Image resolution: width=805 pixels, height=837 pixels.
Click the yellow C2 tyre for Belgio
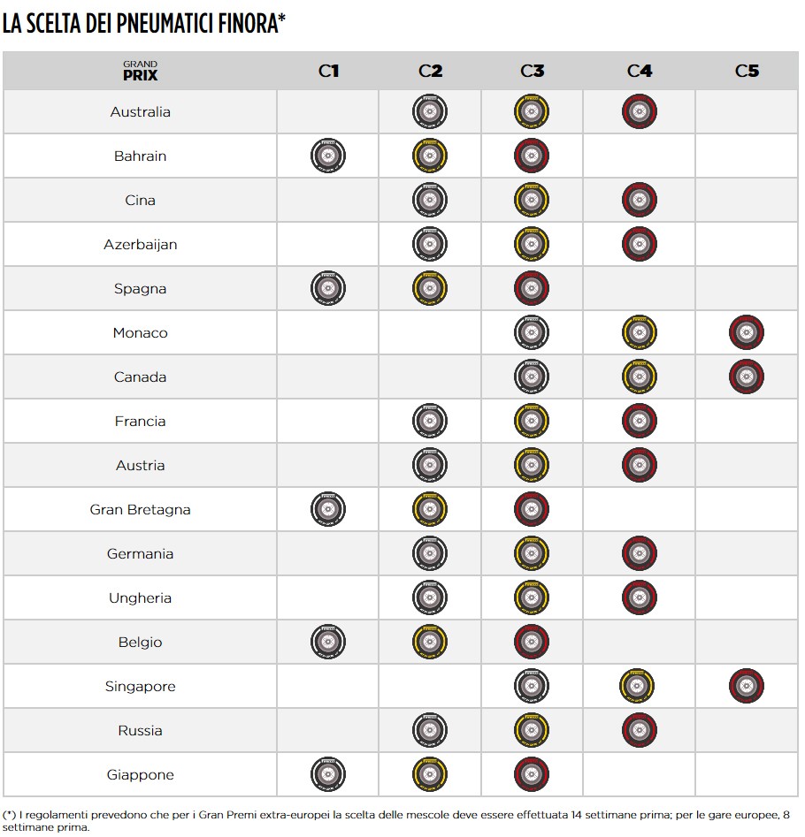430,643
